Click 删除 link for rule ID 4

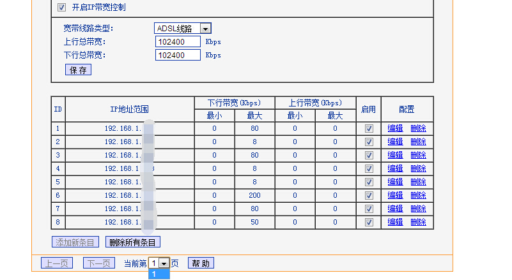point(418,168)
